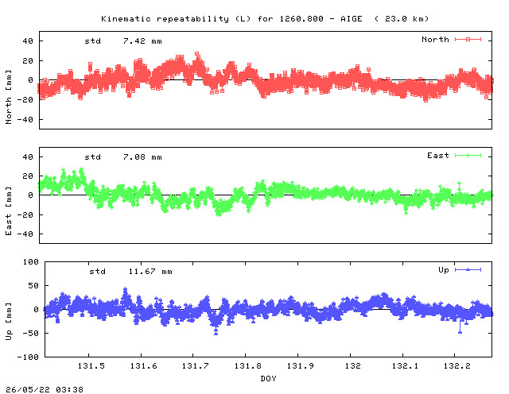Click the -50 tick label on Up axis
Image resolution: width=509 pixels, height=394 pixels.
[x=30, y=333]
